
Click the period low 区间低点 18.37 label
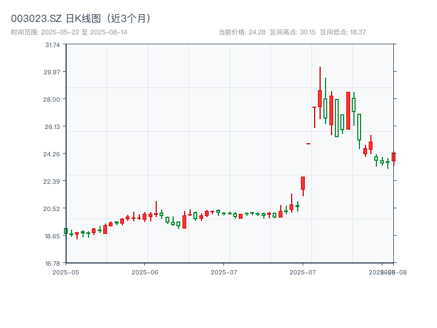[x=343, y=32]
